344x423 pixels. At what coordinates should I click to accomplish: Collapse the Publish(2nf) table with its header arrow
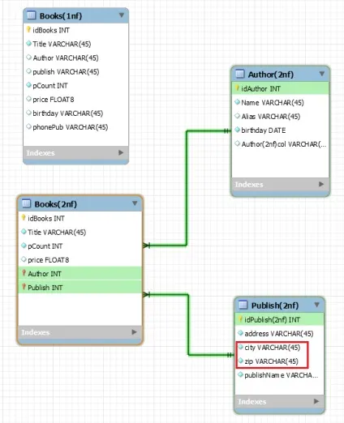[x=316, y=305]
